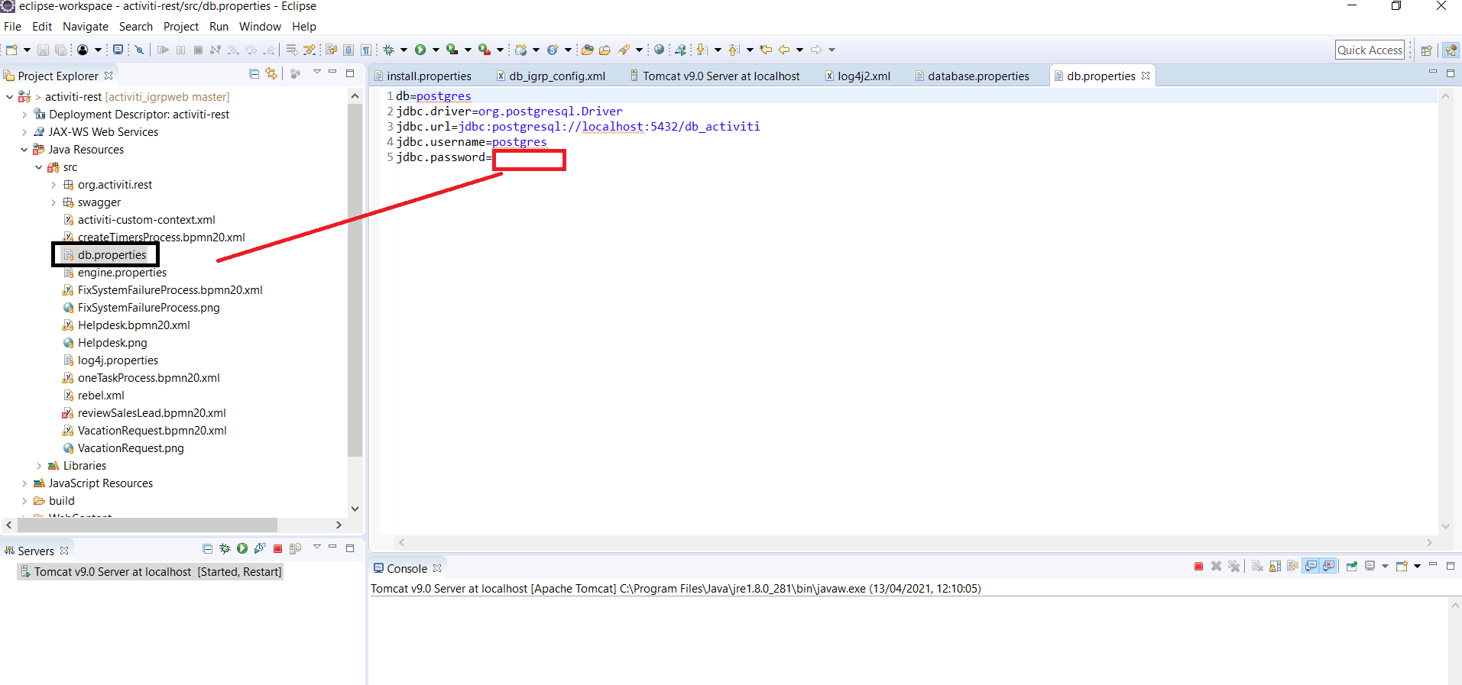Click the Save All icon in toolbar

60,50
